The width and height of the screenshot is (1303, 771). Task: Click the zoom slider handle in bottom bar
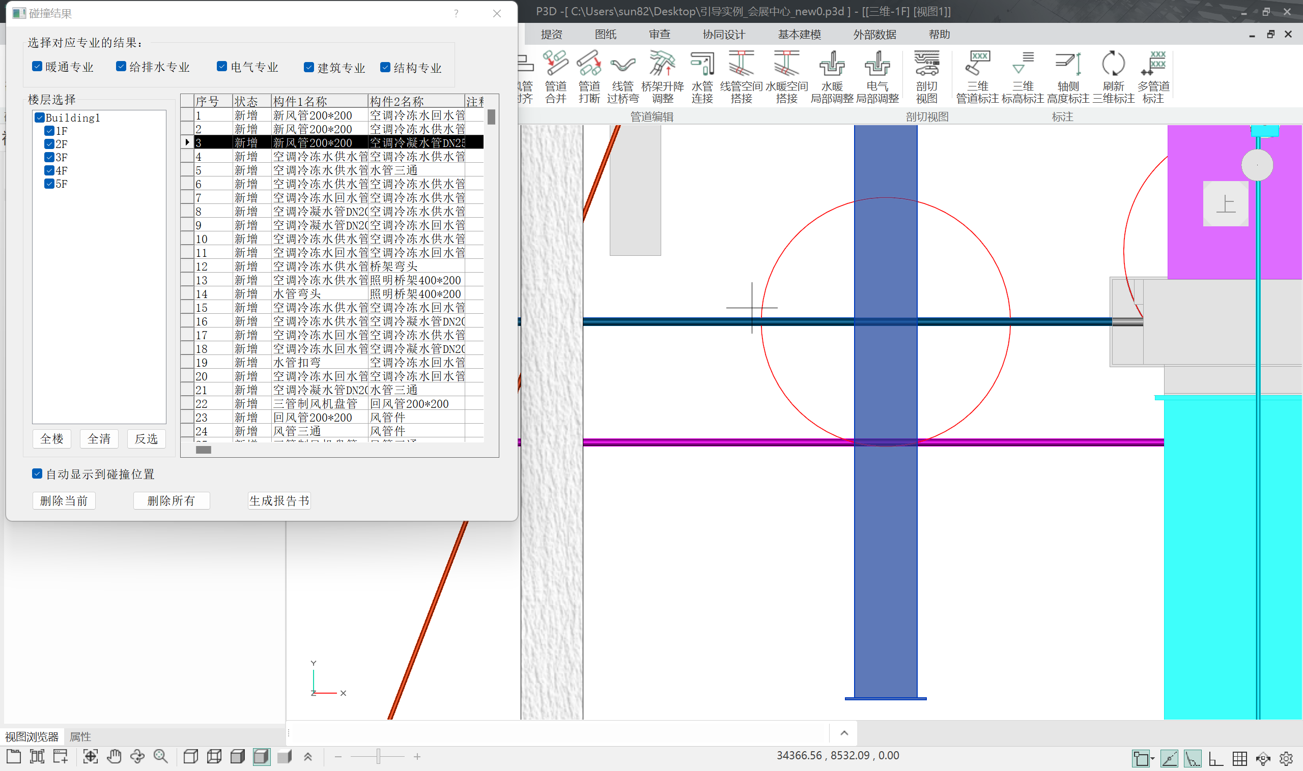(379, 756)
